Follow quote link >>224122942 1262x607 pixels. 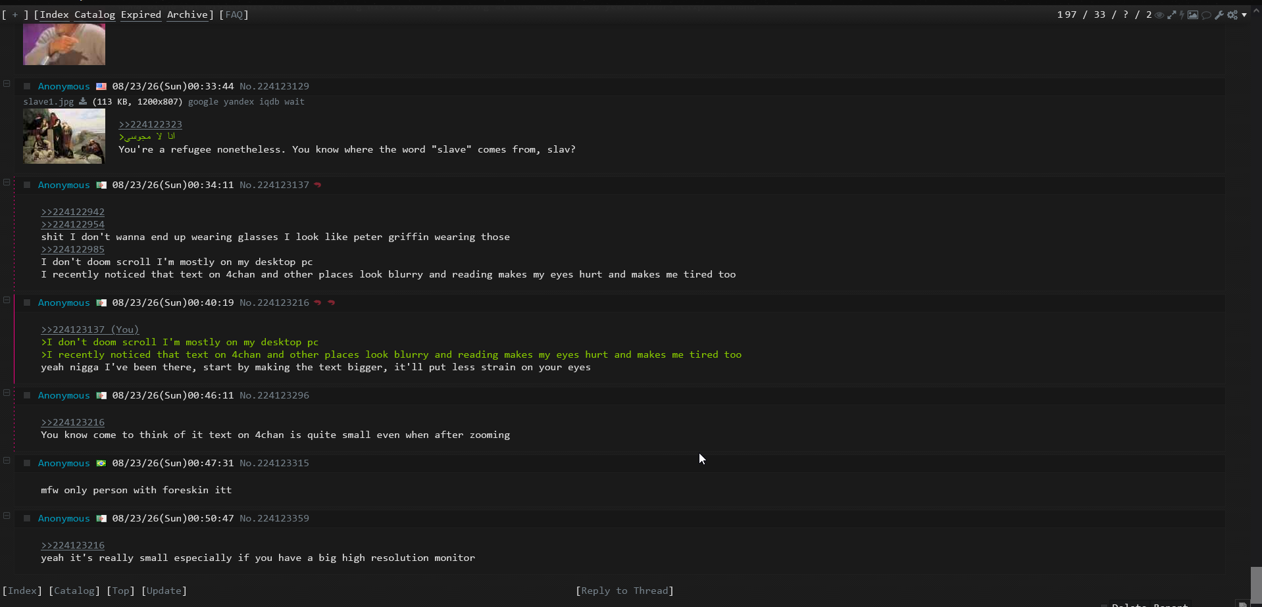(x=72, y=212)
